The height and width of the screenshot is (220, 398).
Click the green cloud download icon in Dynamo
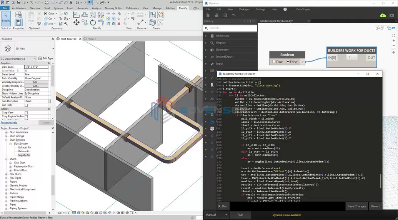coord(383,15)
